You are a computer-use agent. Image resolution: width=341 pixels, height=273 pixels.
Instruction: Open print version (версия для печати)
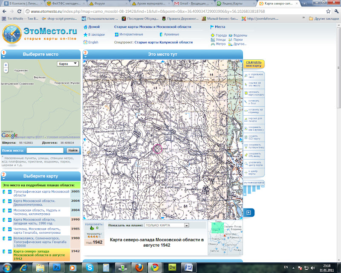[x=254, y=119]
